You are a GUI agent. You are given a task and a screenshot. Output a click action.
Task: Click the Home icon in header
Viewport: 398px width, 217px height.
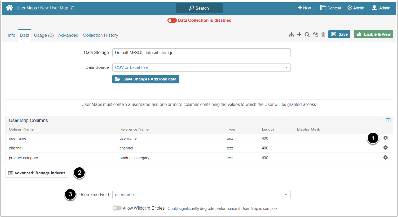coord(9,8)
